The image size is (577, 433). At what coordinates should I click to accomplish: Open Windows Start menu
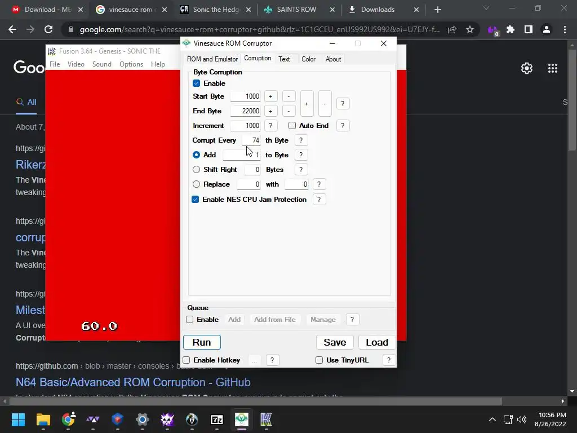click(18, 419)
